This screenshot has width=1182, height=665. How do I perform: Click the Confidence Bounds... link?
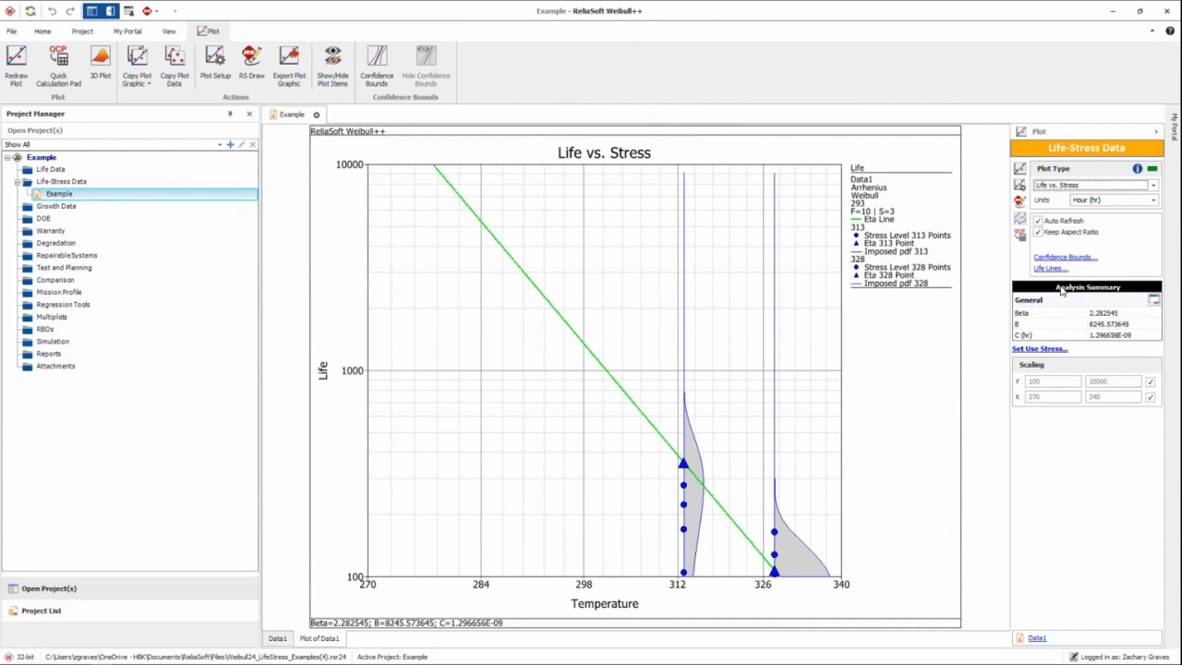coord(1065,257)
